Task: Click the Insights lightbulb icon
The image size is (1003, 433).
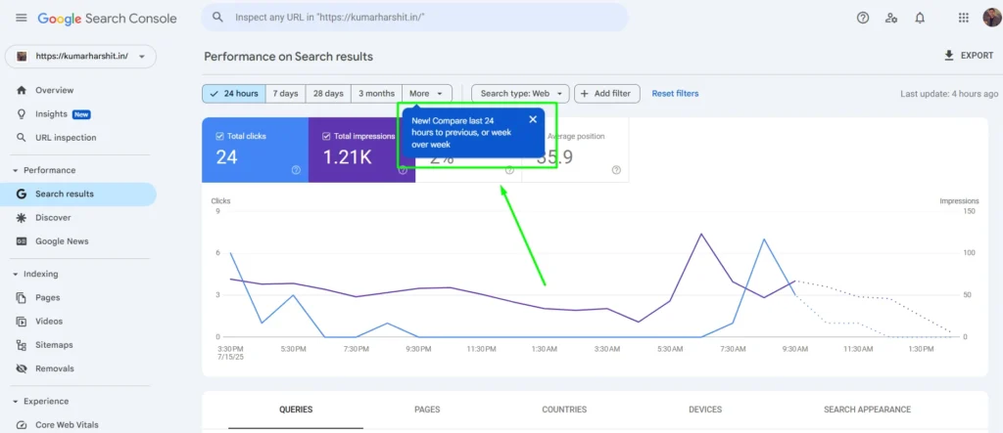Action: coord(22,113)
